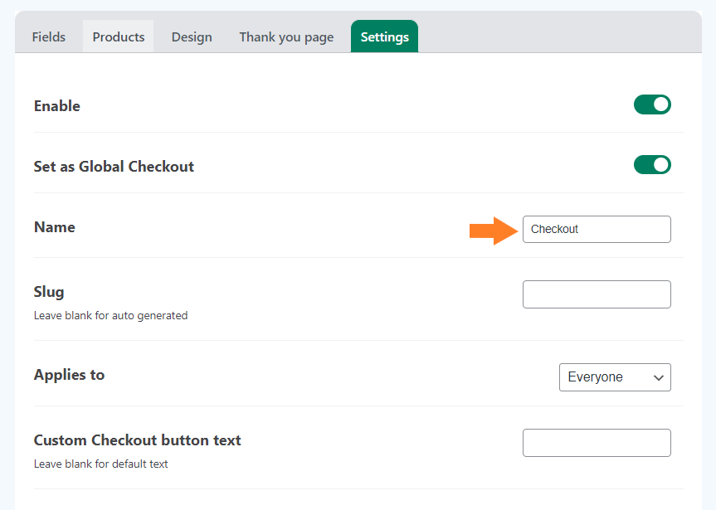Click the Custom Checkout button text label

pyautogui.click(x=138, y=440)
